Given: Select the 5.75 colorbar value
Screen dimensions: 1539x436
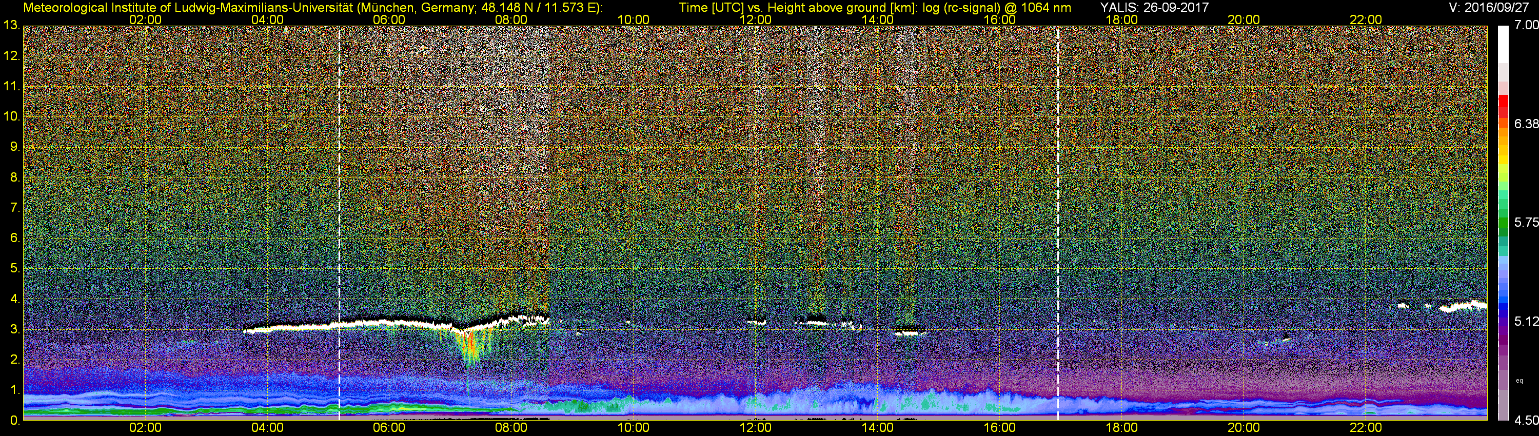Looking at the screenshot, I should [x=1527, y=222].
